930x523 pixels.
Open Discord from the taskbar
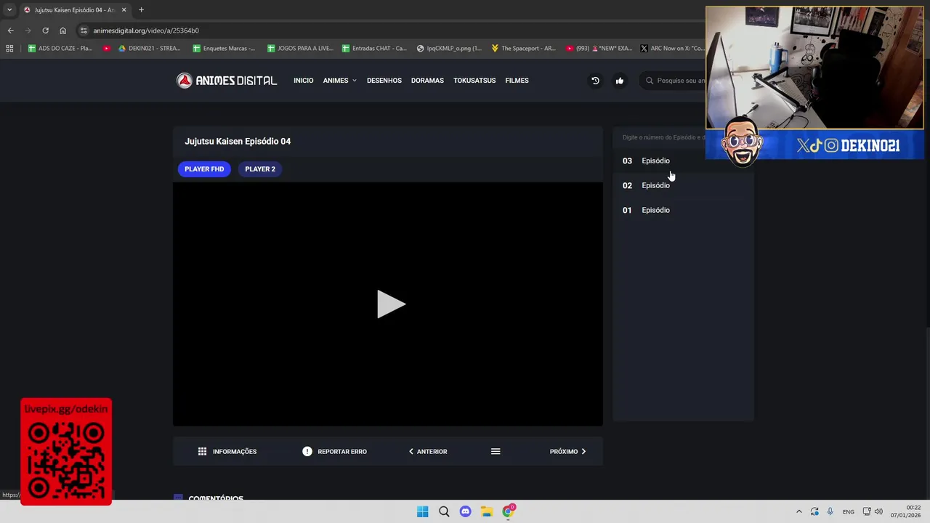click(465, 511)
